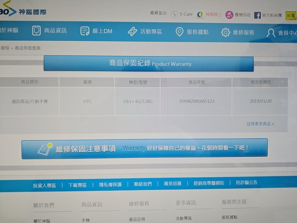Click the HTC brand cell

coord(87,102)
